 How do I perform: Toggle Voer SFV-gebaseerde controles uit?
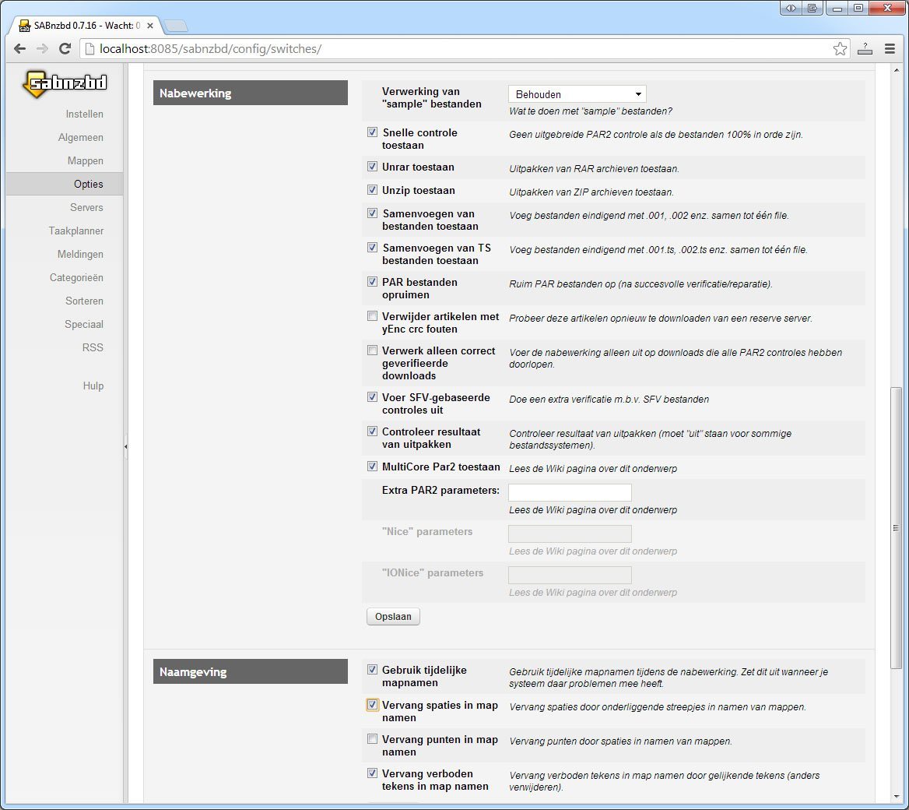pyautogui.click(x=372, y=397)
